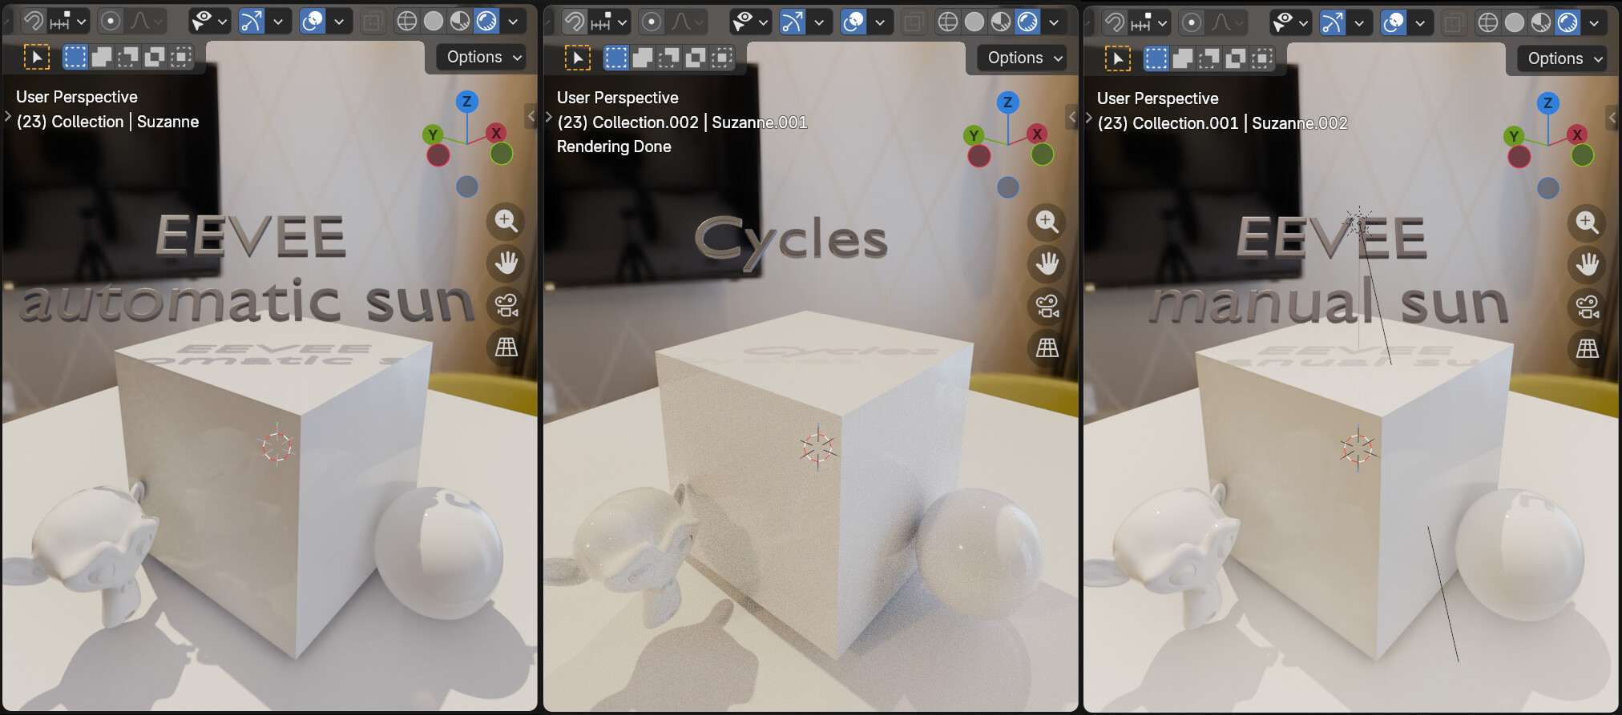Switch EEVEE automatic sun viewport to wireframe shading
Viewport: 1622px width, 715px height.
[x=407, y=21]
